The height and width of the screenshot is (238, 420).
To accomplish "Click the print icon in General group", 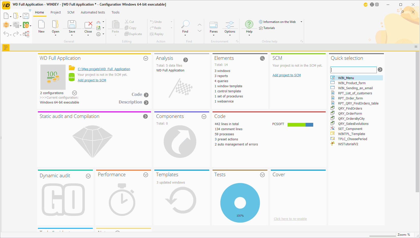I will tap(98, 34).
